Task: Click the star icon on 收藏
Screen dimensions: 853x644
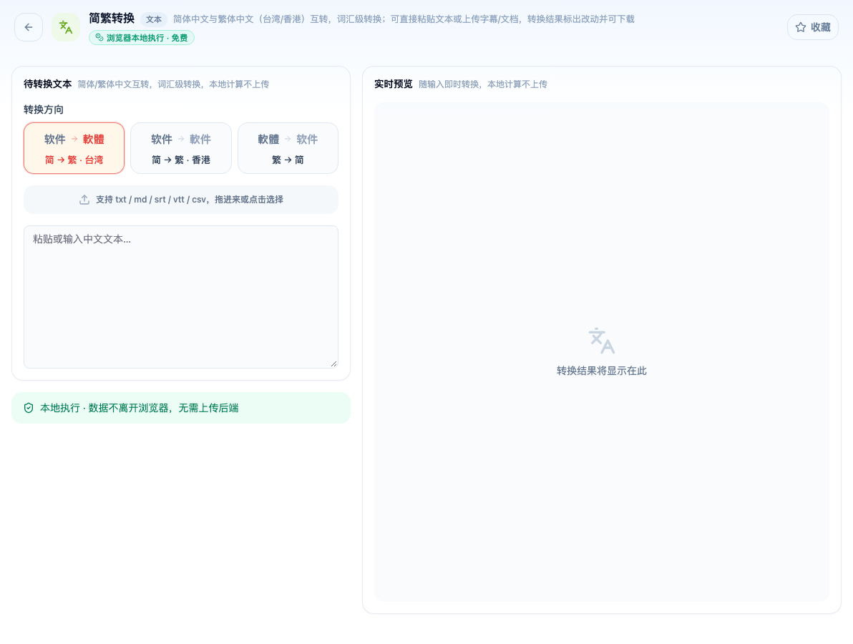Action: (801, 27)
